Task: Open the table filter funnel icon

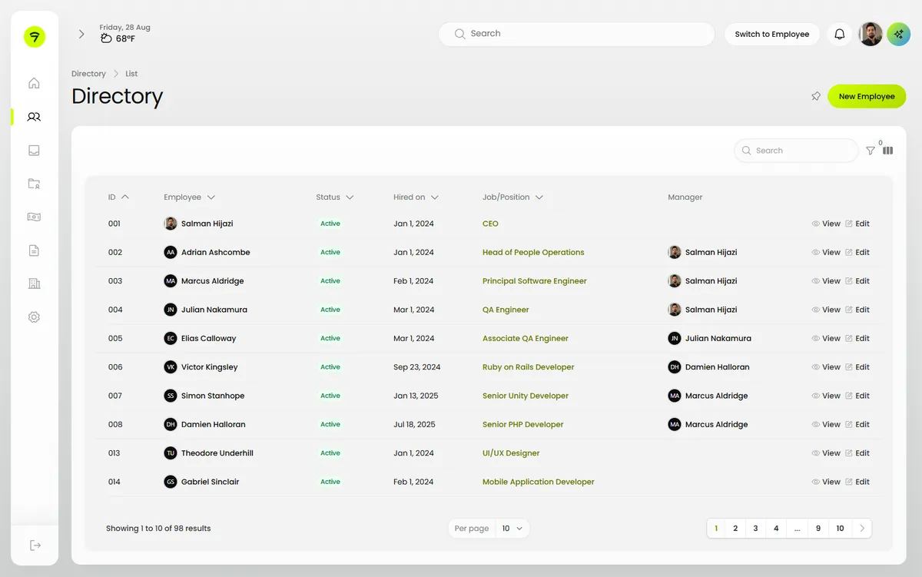Action: click(871, 151)
